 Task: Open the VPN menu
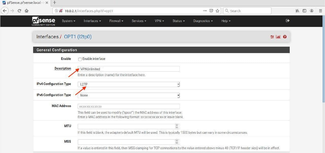[159, 21]
